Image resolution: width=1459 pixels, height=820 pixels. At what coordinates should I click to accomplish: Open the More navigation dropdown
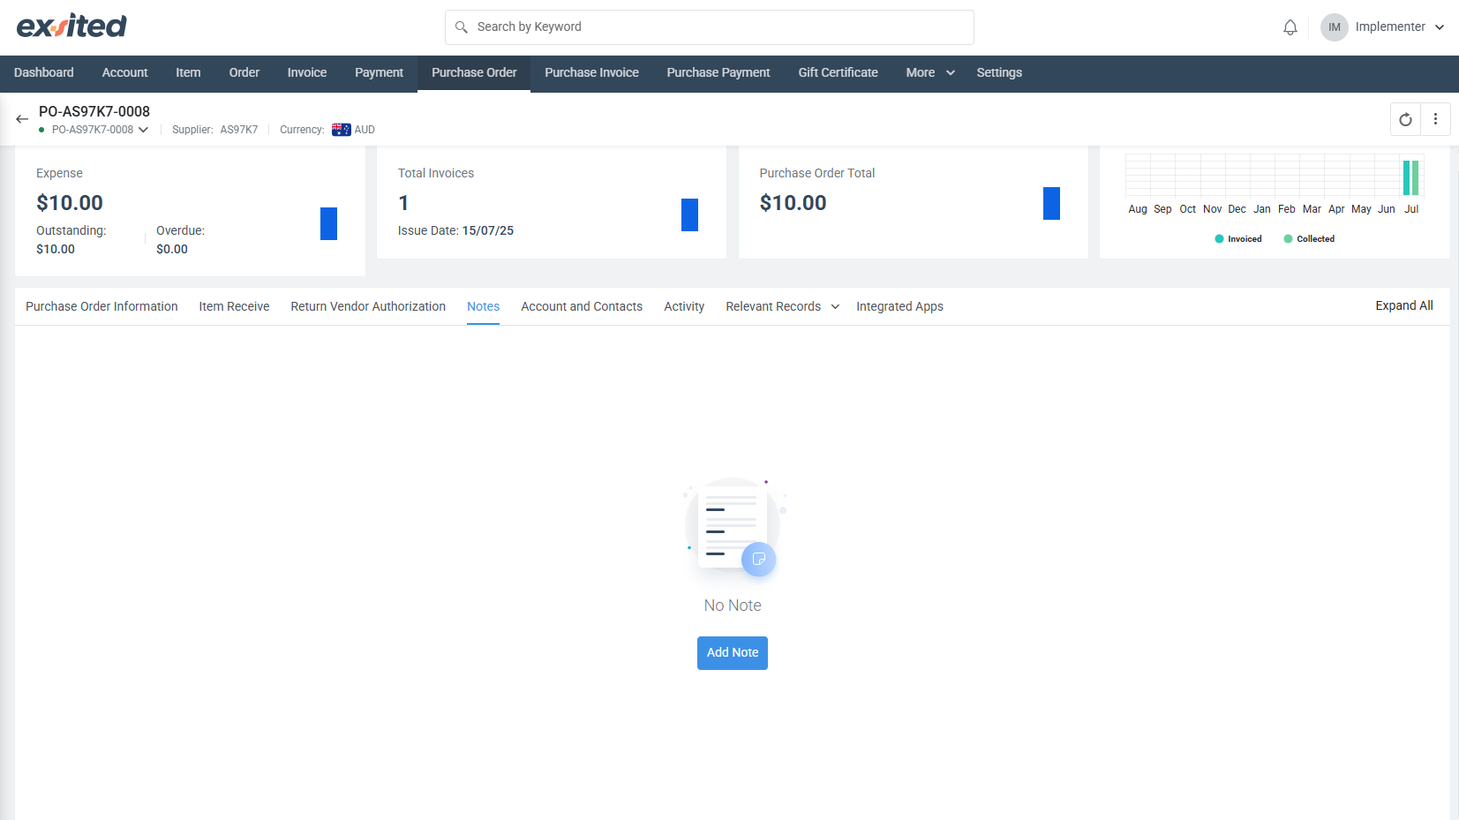[x=930, y=73]
